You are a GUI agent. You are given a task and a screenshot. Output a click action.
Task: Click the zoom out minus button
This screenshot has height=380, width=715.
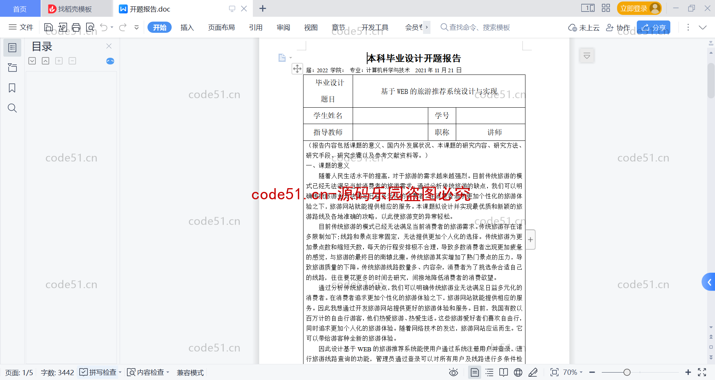tap(592, 372)
